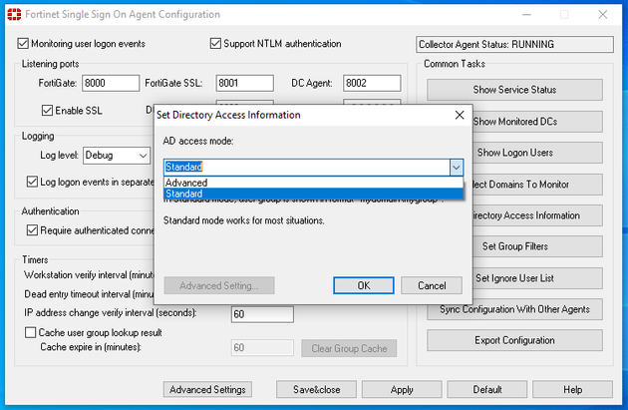The image size is (628, 410).
Task: Open the Log level Debug dropdown
Action: [117, 156]
